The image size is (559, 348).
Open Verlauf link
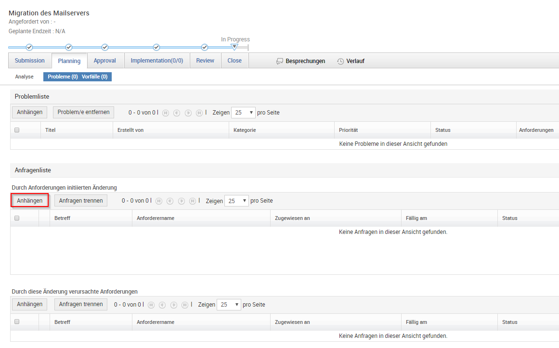(x=355, y=61)
